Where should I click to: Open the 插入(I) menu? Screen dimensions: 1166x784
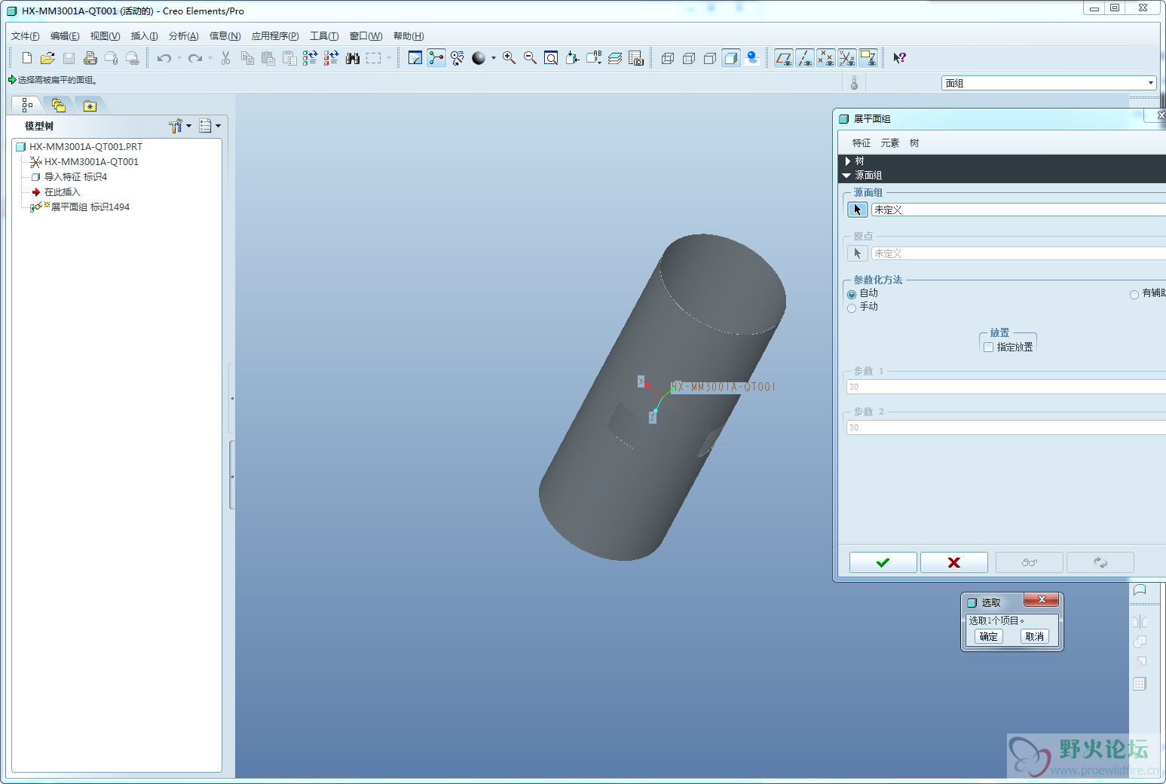(144, 36)
